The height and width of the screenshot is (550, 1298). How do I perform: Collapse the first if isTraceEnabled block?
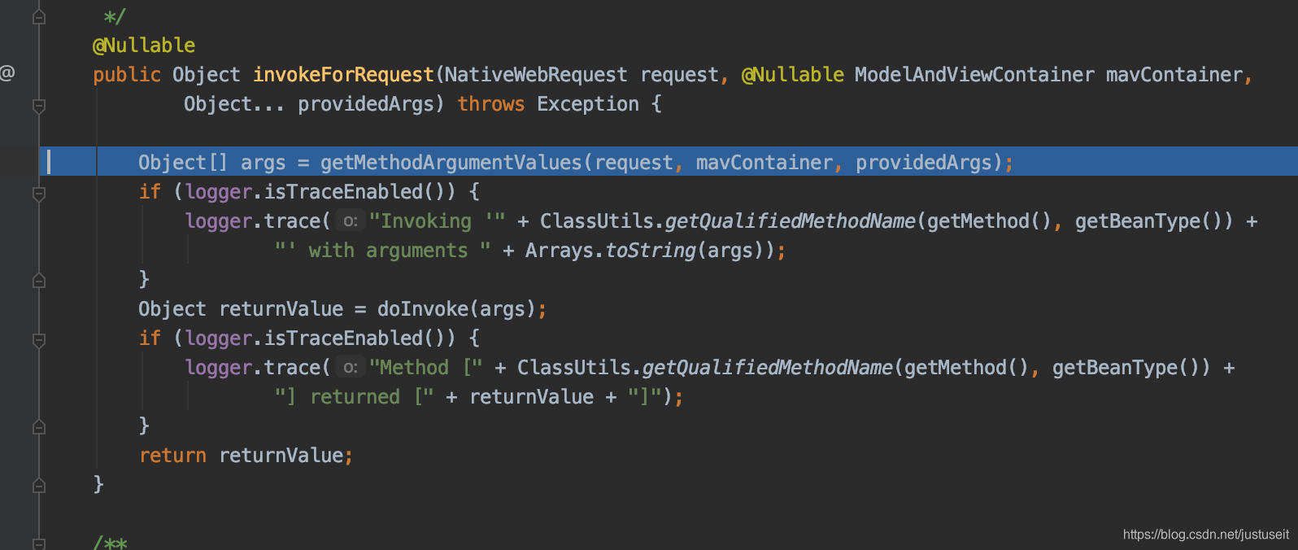[x=39, y=194]
